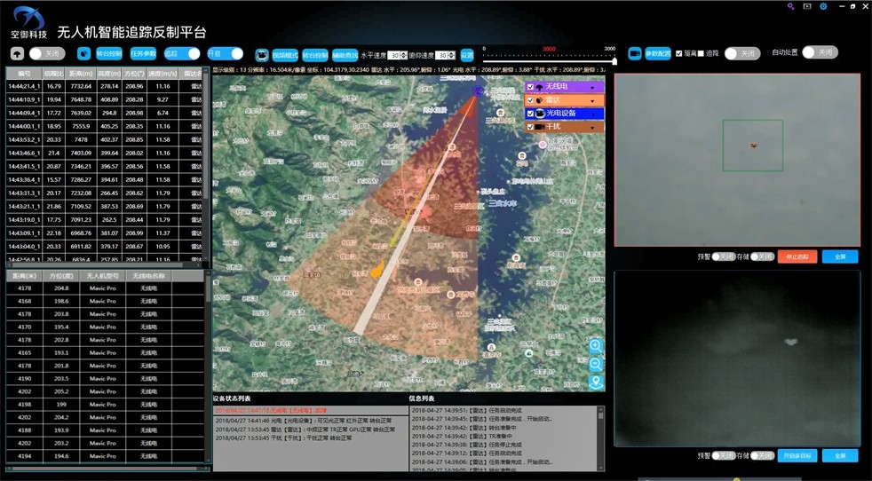This screenshot has width=872, height=481.
Task: Click the 俯仰速度 spinner arrows
Action: tap(452, 55)
